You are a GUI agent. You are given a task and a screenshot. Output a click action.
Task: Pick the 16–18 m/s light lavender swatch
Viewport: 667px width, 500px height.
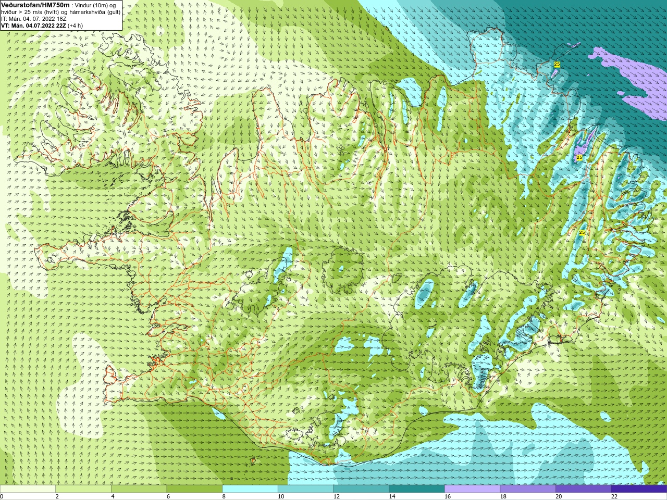tap(472, 489)
